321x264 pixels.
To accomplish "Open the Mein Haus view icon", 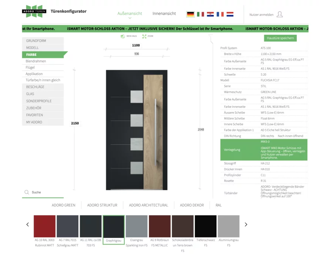I will pyautogui.click(x=123, y=36).
